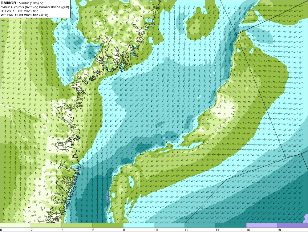This screenshot has width=308, height=232.
Task: Click the 16–18 m/s lavender legend swatch
Action: click(x=261, y=225)
